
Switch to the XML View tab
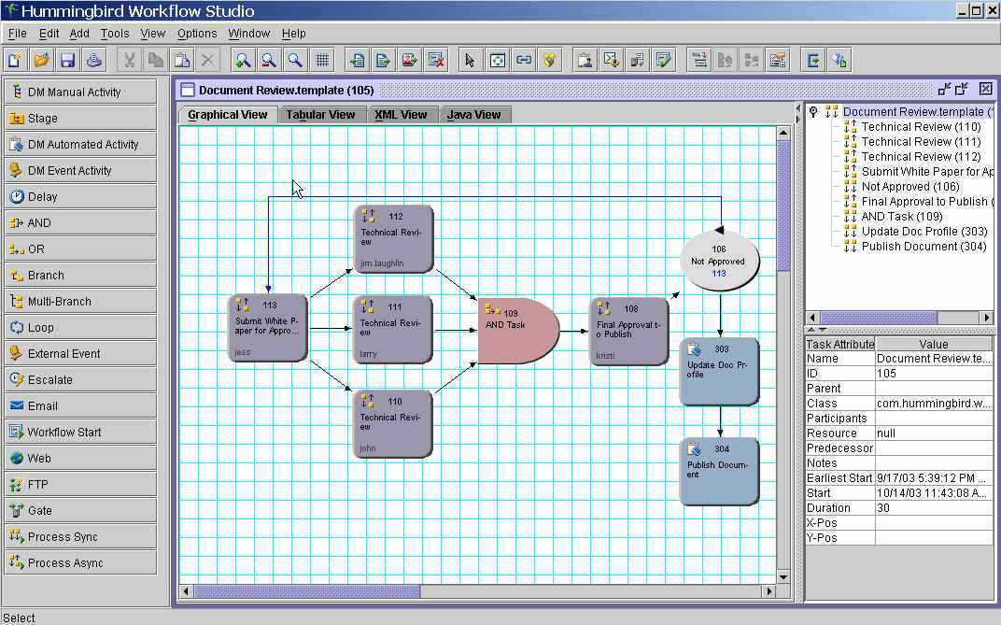click(401, 115)
